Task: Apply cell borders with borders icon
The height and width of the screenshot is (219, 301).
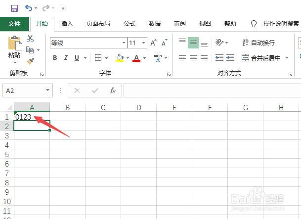Action: [98, 57]
